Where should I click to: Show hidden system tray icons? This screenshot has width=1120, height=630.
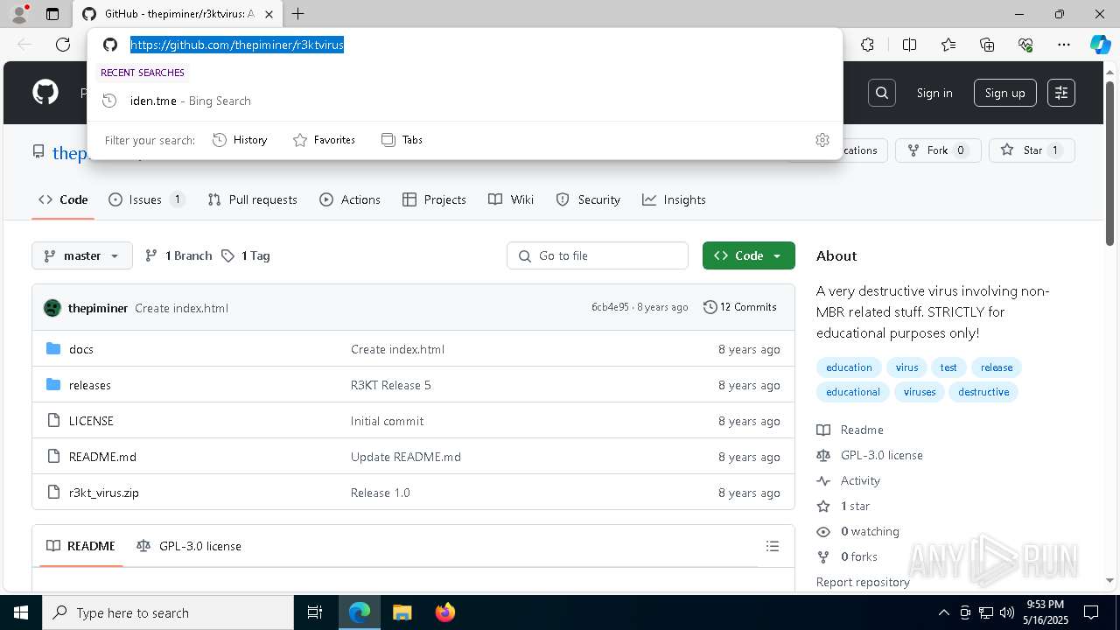pyautogui.click(x=943, y=612)
